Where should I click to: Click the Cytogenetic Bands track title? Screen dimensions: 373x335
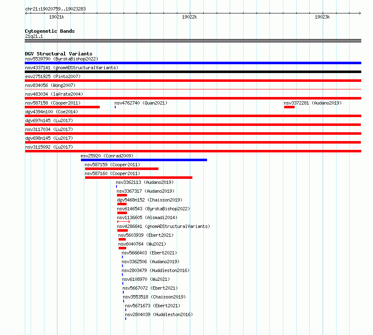click(50, 31)
